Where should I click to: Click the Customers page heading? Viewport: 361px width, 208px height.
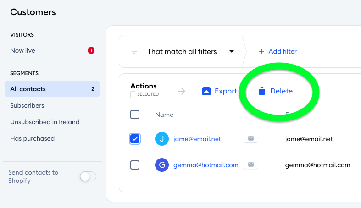[x=33, y=12]
